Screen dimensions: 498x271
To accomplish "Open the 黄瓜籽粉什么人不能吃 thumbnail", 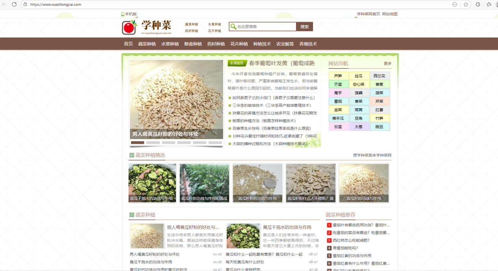I will 311,183.
